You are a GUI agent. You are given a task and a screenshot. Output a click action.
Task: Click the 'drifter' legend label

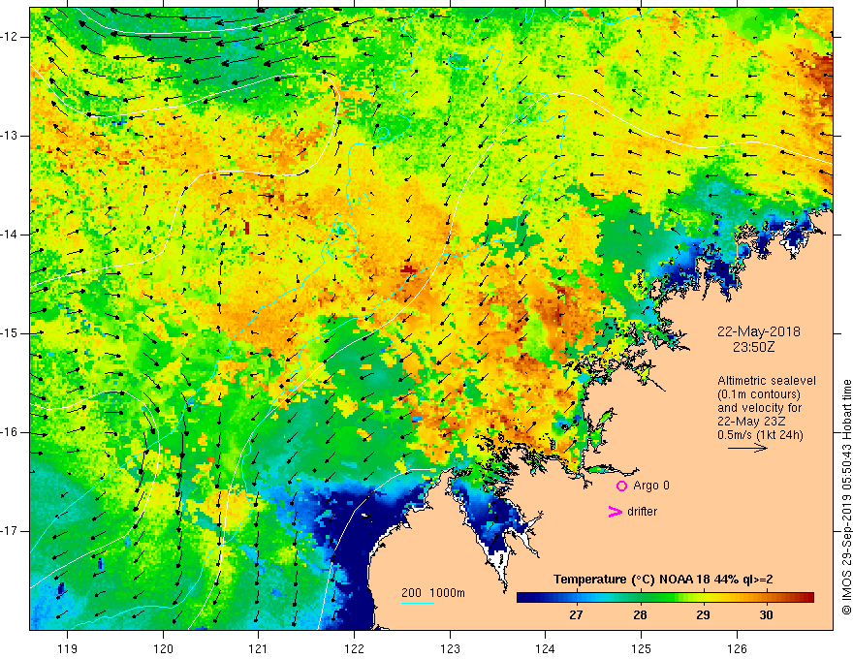point(642,512)
